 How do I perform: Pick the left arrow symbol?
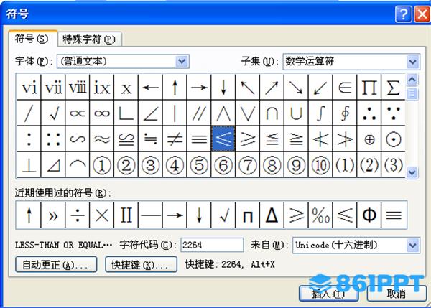point(150,88)
